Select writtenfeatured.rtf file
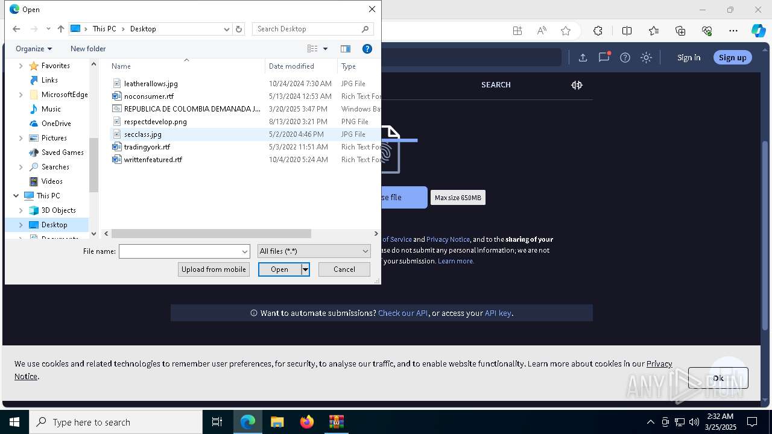 (x=153, y=160)
